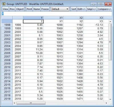The width and height of the screenshot is (114, 107).
Task: Minimize the Group window
Action: click(x=93, y=4)
